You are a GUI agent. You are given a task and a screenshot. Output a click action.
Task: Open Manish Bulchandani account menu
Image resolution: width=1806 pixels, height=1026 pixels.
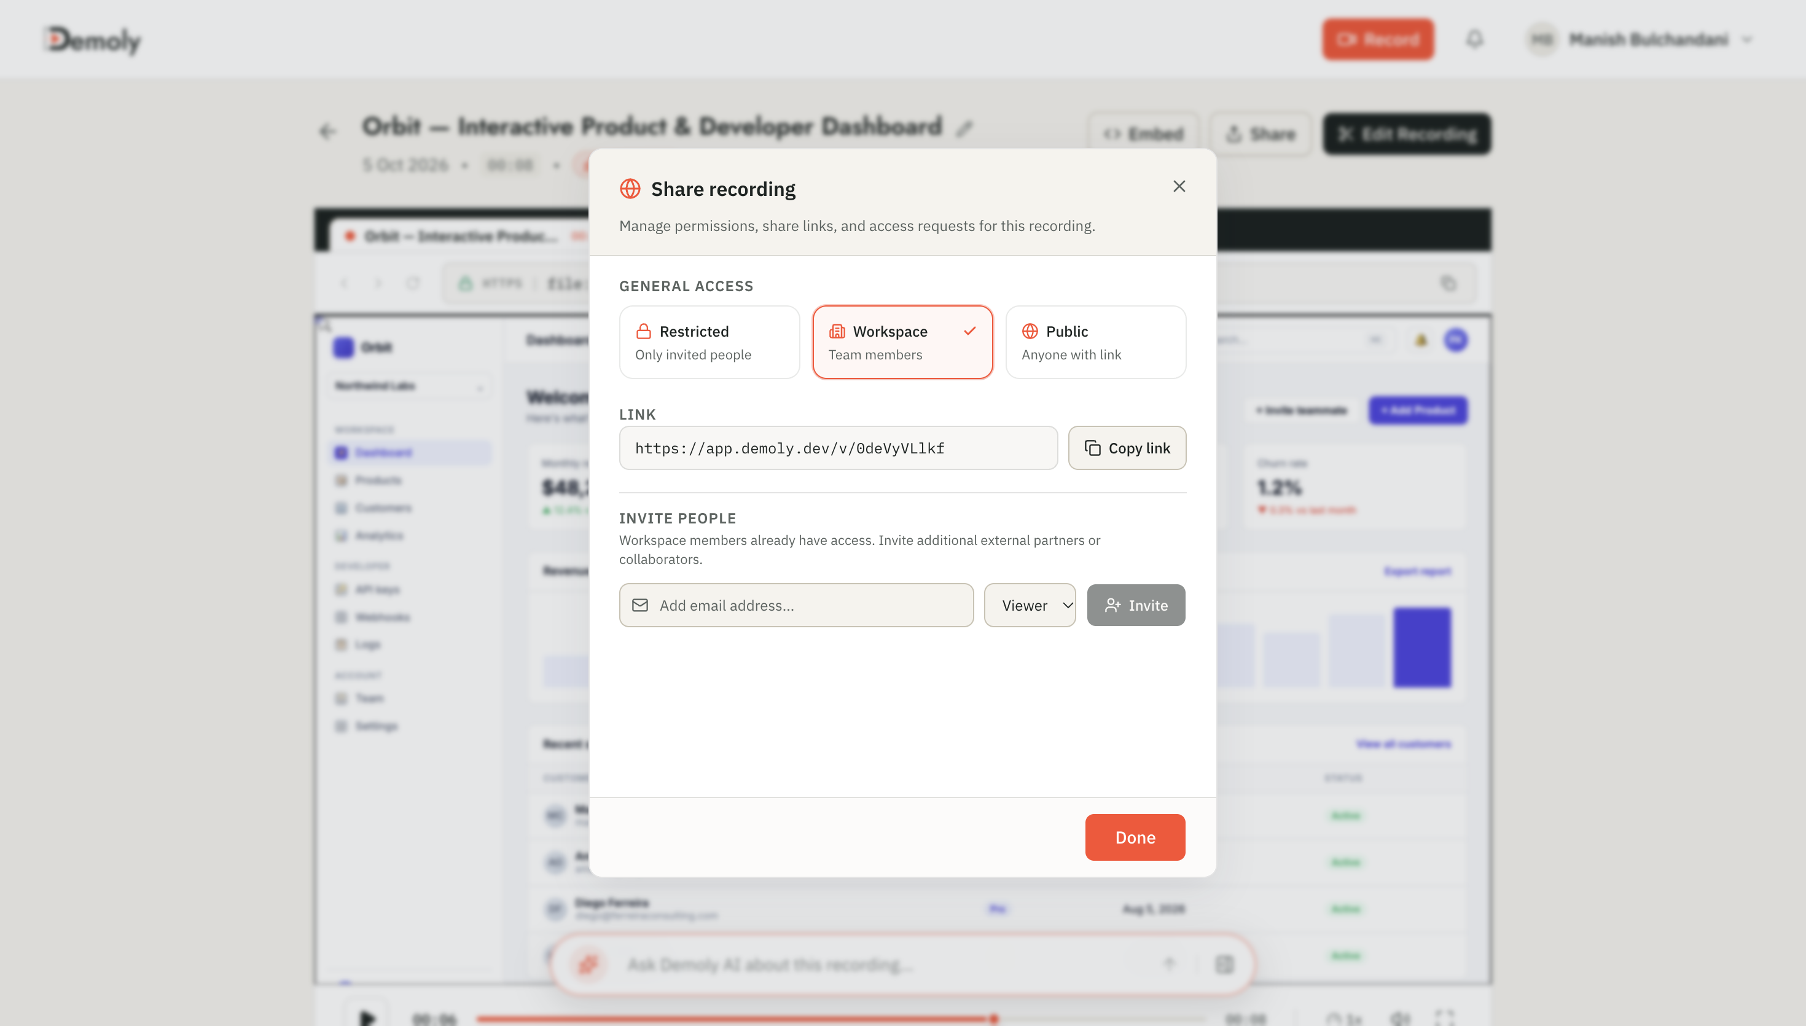point(1638,39)
